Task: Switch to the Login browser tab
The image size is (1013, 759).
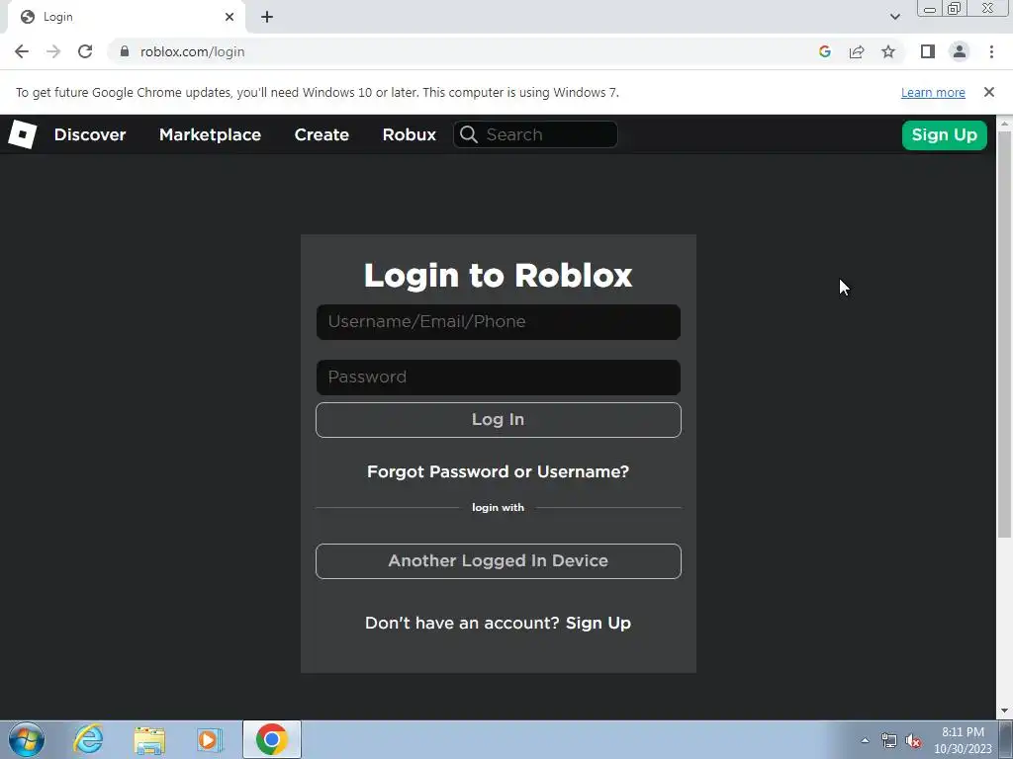Action: click(127, 18)
